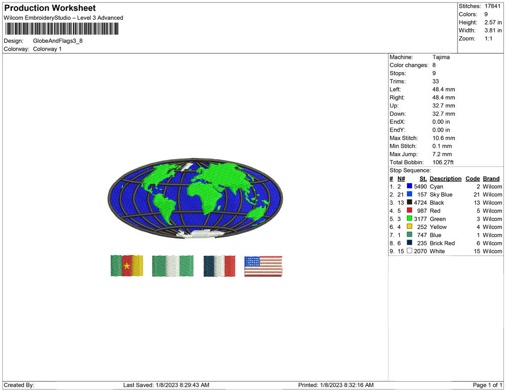Viewport: 506px width, 390px height.
Task: Click the St. stitch count column header
Action: point(423,179)
